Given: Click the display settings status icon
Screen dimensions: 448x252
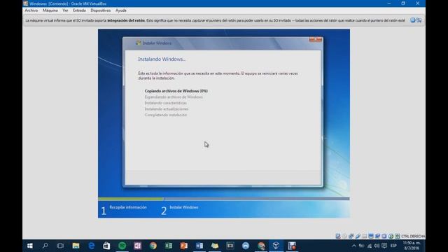Looking at the screenshot, I should click(371, 236).
